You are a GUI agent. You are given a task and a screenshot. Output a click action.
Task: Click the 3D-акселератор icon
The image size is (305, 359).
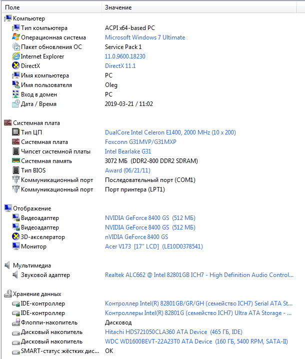tap(16, 236)
